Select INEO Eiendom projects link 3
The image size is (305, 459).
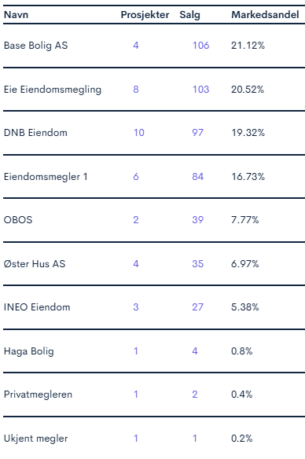point(136,307)
